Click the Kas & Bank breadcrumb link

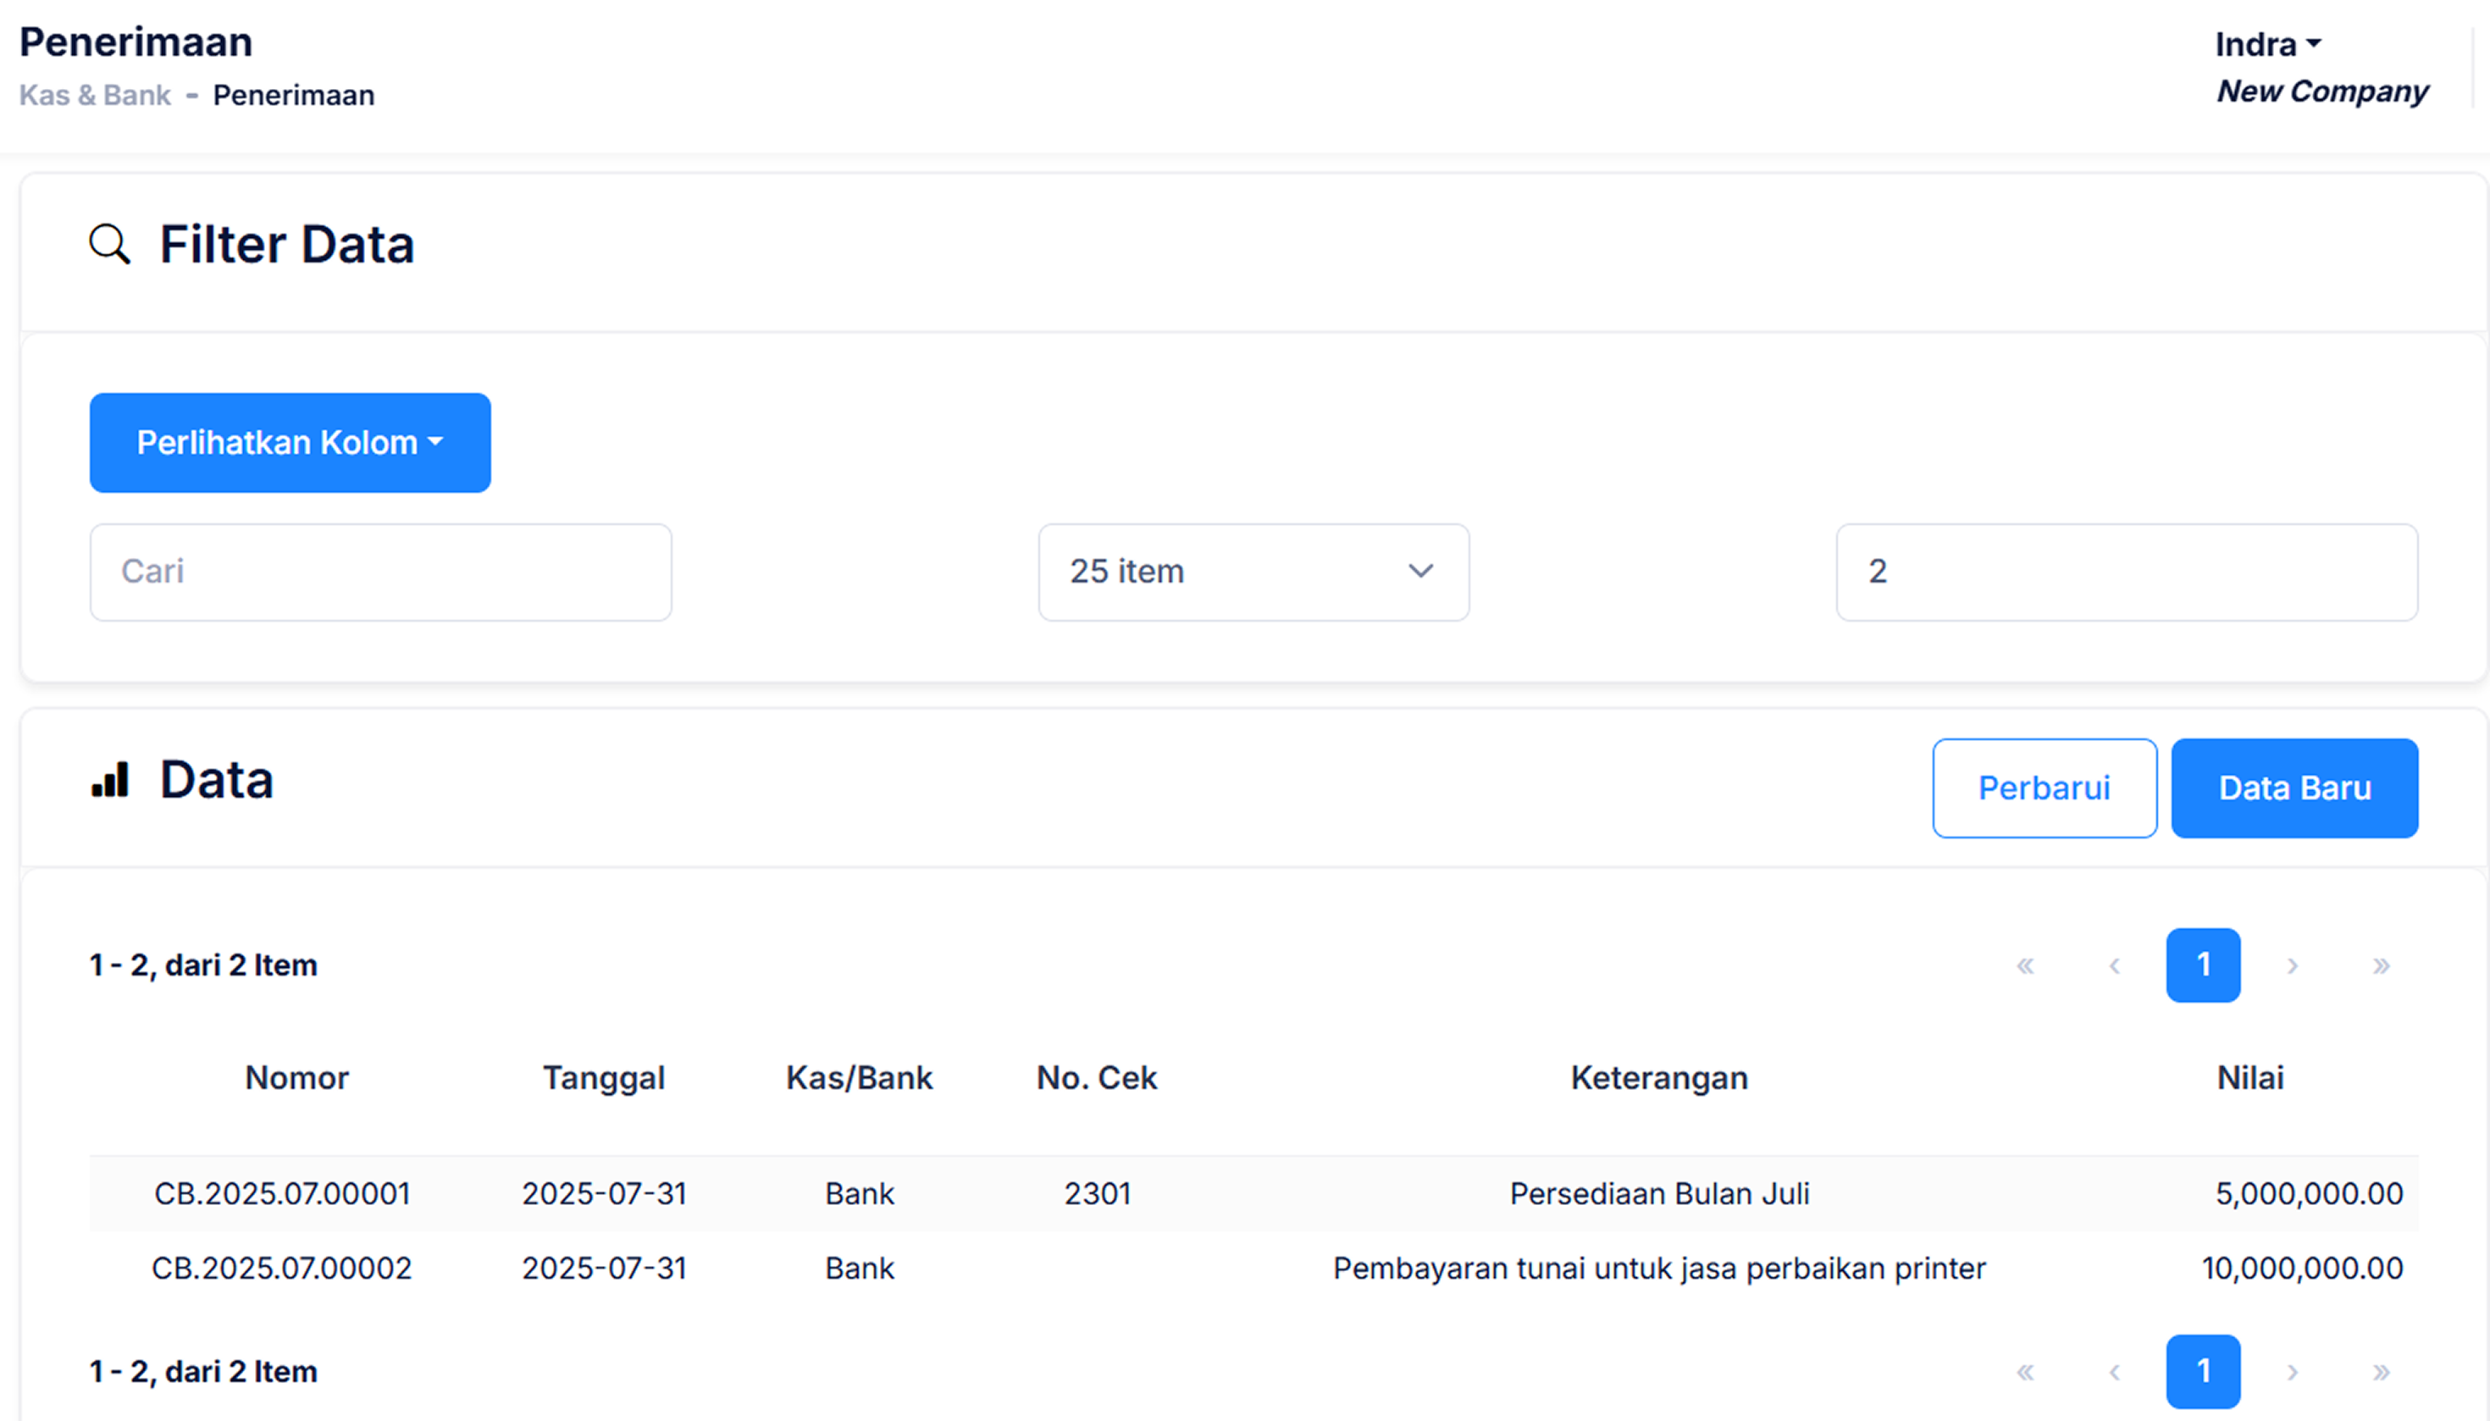(x=95, y=96)
